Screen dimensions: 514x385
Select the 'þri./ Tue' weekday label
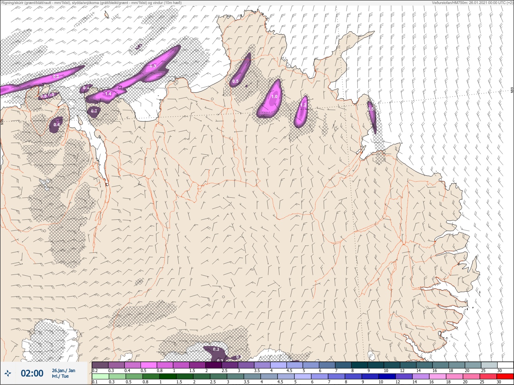(60, 376)
